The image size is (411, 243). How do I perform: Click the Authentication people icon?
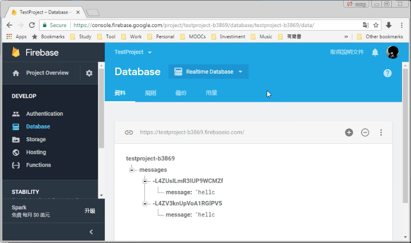pos(16,114)
